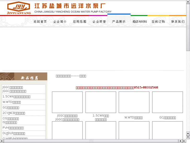The image size is (190, 143).
Task: Open the 企业简介 menu item
Action: (60, 22)
